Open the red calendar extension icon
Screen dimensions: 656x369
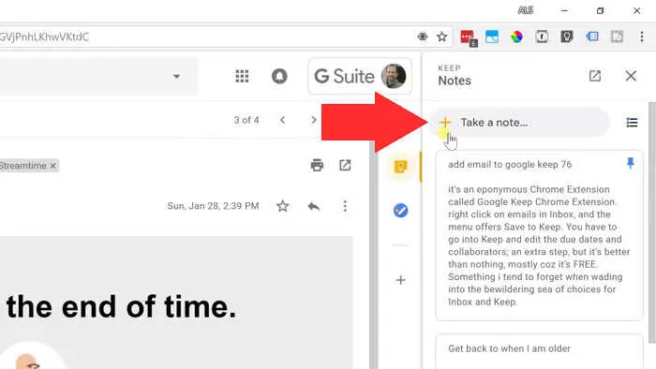(469, 37)
